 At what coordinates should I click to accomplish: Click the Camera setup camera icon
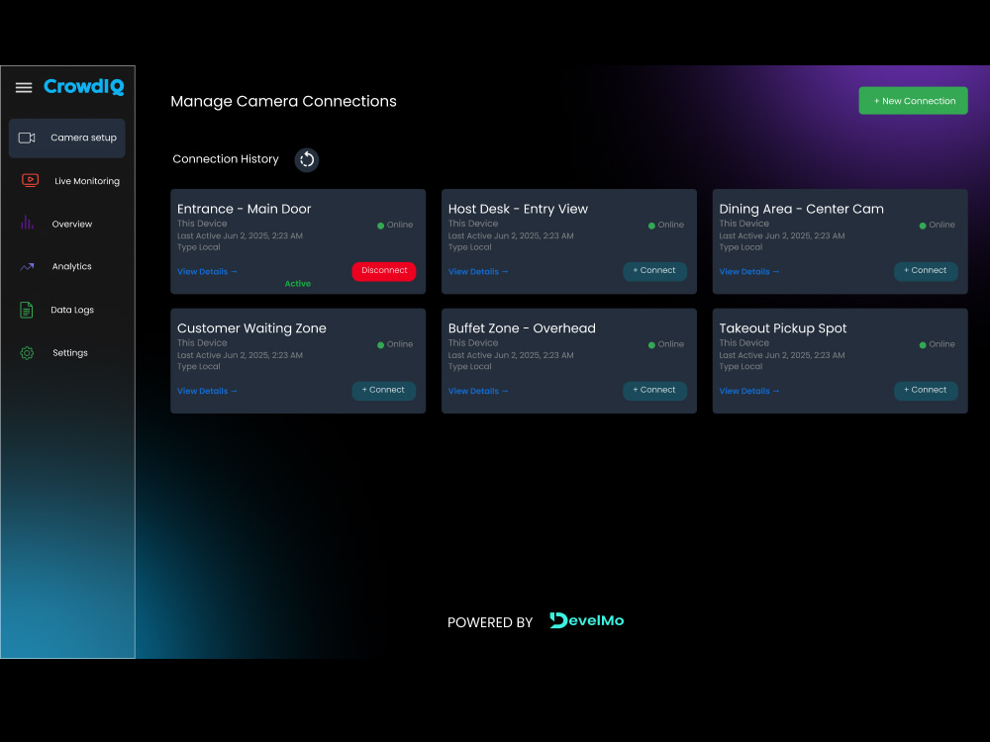pos(27,138)
